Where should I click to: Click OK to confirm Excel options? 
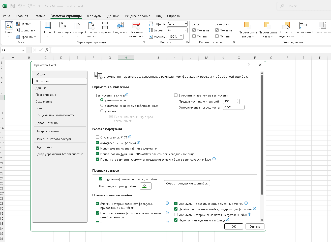pos(234,226)
